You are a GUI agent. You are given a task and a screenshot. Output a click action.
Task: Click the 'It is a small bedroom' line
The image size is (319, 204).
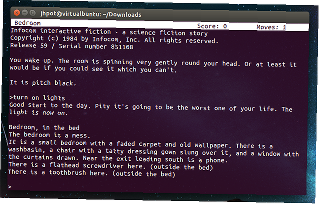click(141, 144)
